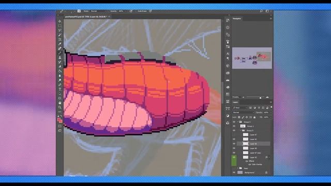Image resolution: width=331 pixels, height=186 pixels.
Task: Lock all layer attributes
Action: 254,117
